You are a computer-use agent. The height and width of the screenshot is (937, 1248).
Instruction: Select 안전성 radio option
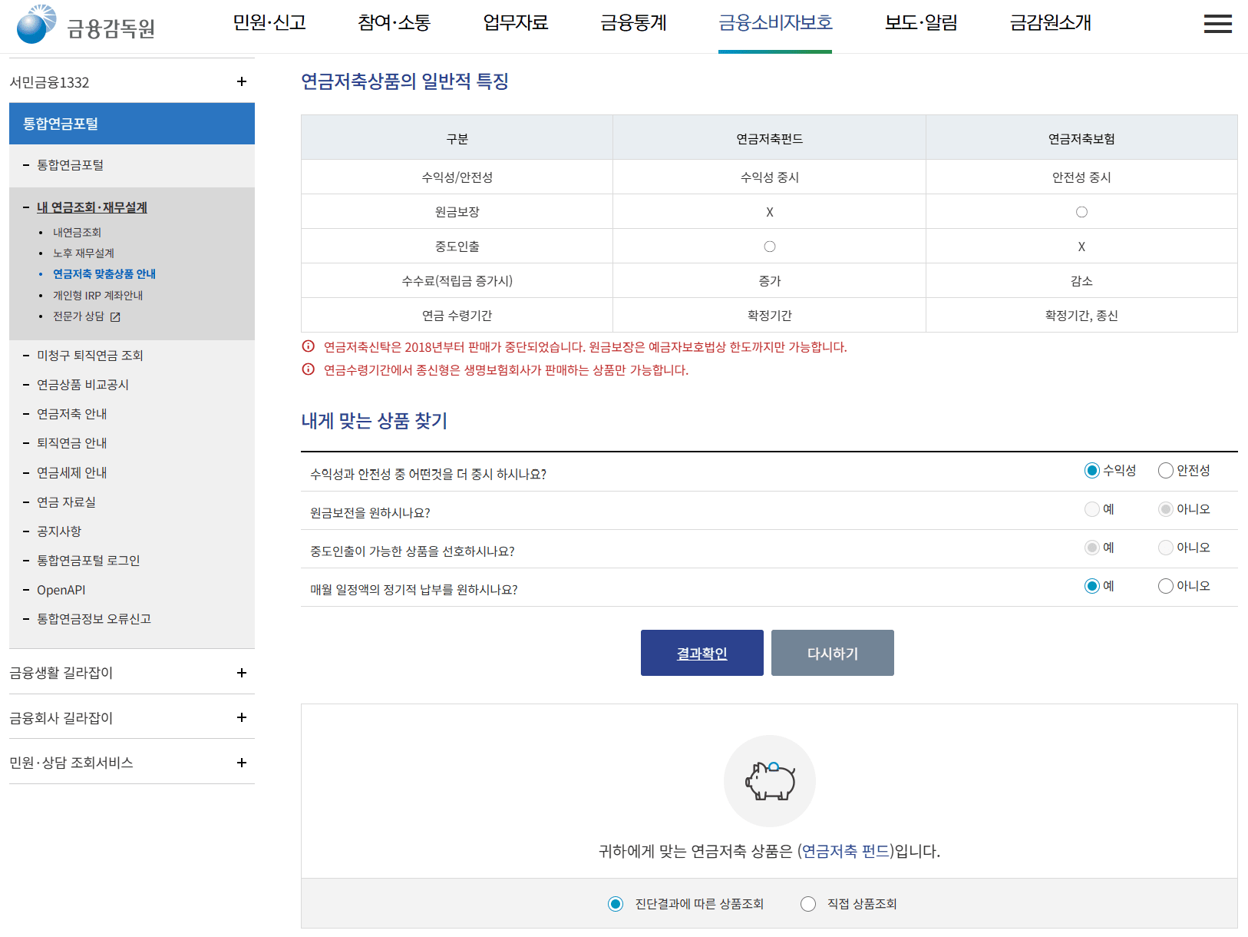pos(1166,470)
